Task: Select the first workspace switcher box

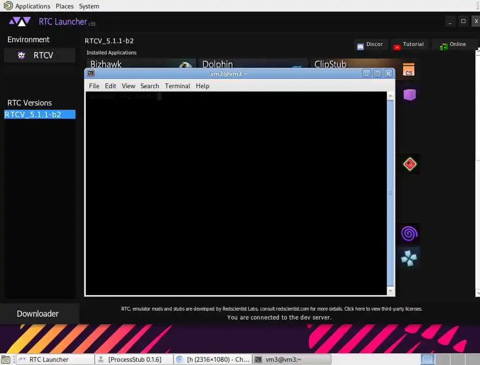Action: pos(427,359)
